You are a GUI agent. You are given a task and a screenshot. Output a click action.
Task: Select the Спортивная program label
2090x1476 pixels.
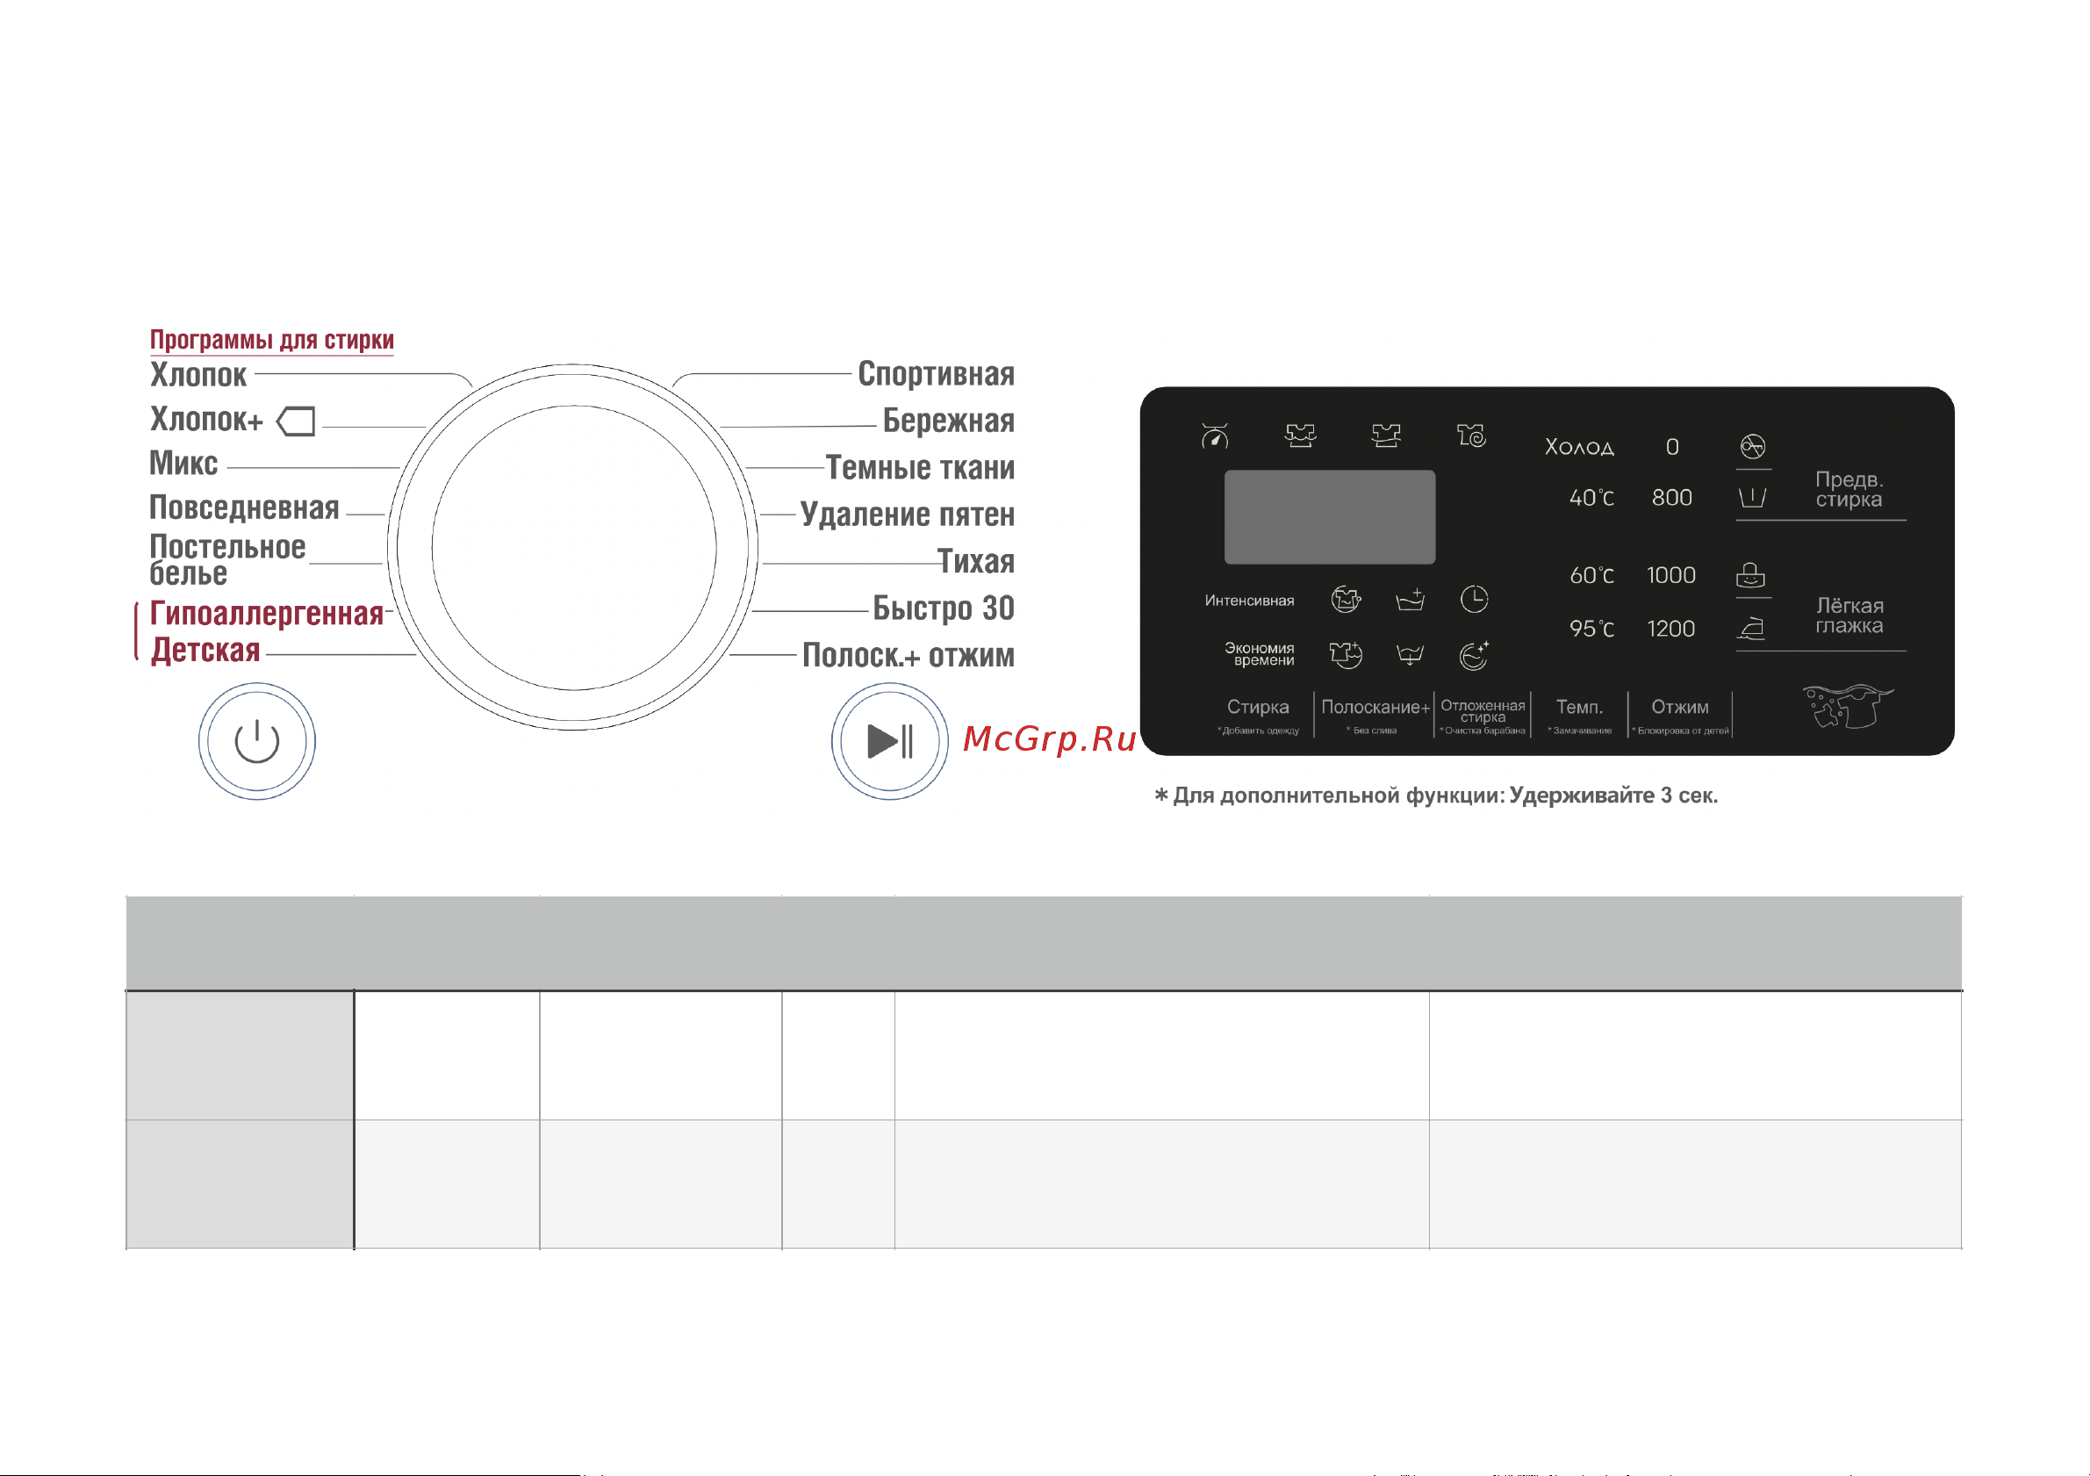tap(936, 374)
